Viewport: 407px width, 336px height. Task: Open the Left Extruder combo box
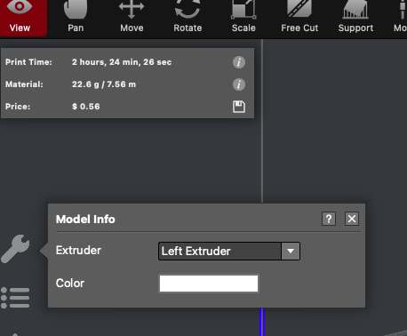[x=229, y=252]
